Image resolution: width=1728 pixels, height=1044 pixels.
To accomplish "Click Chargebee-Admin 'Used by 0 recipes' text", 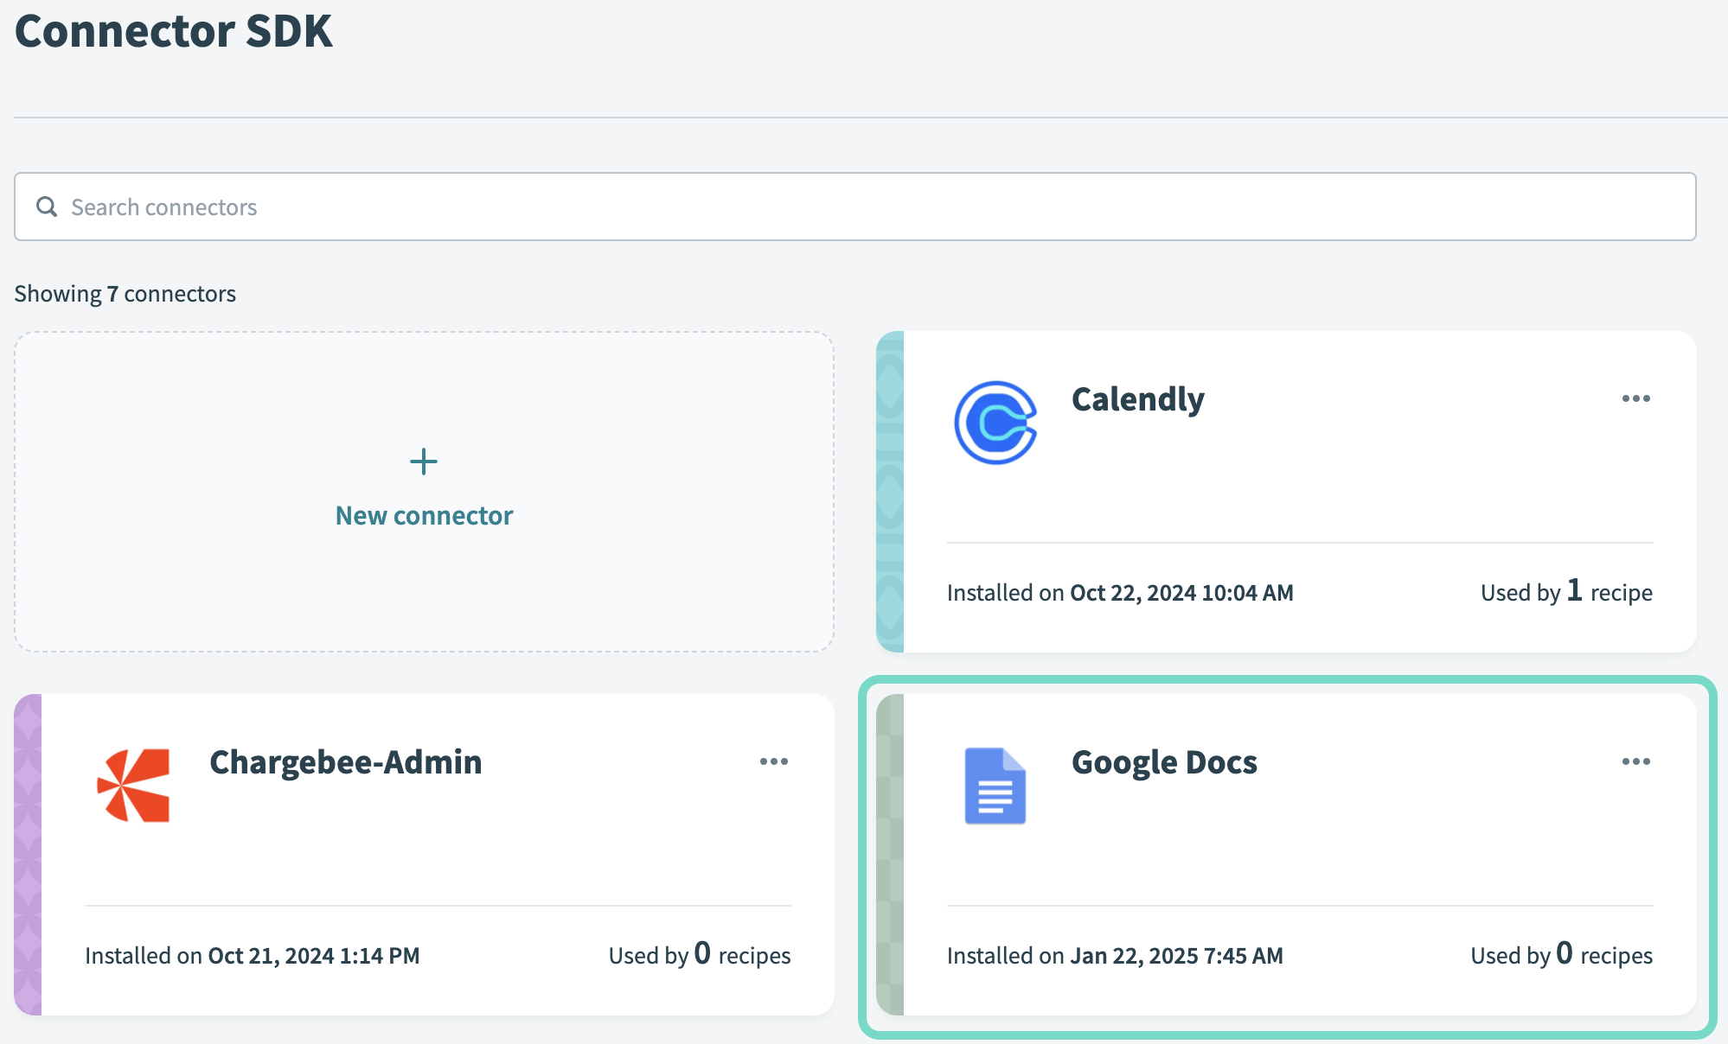I will (699, 955).
